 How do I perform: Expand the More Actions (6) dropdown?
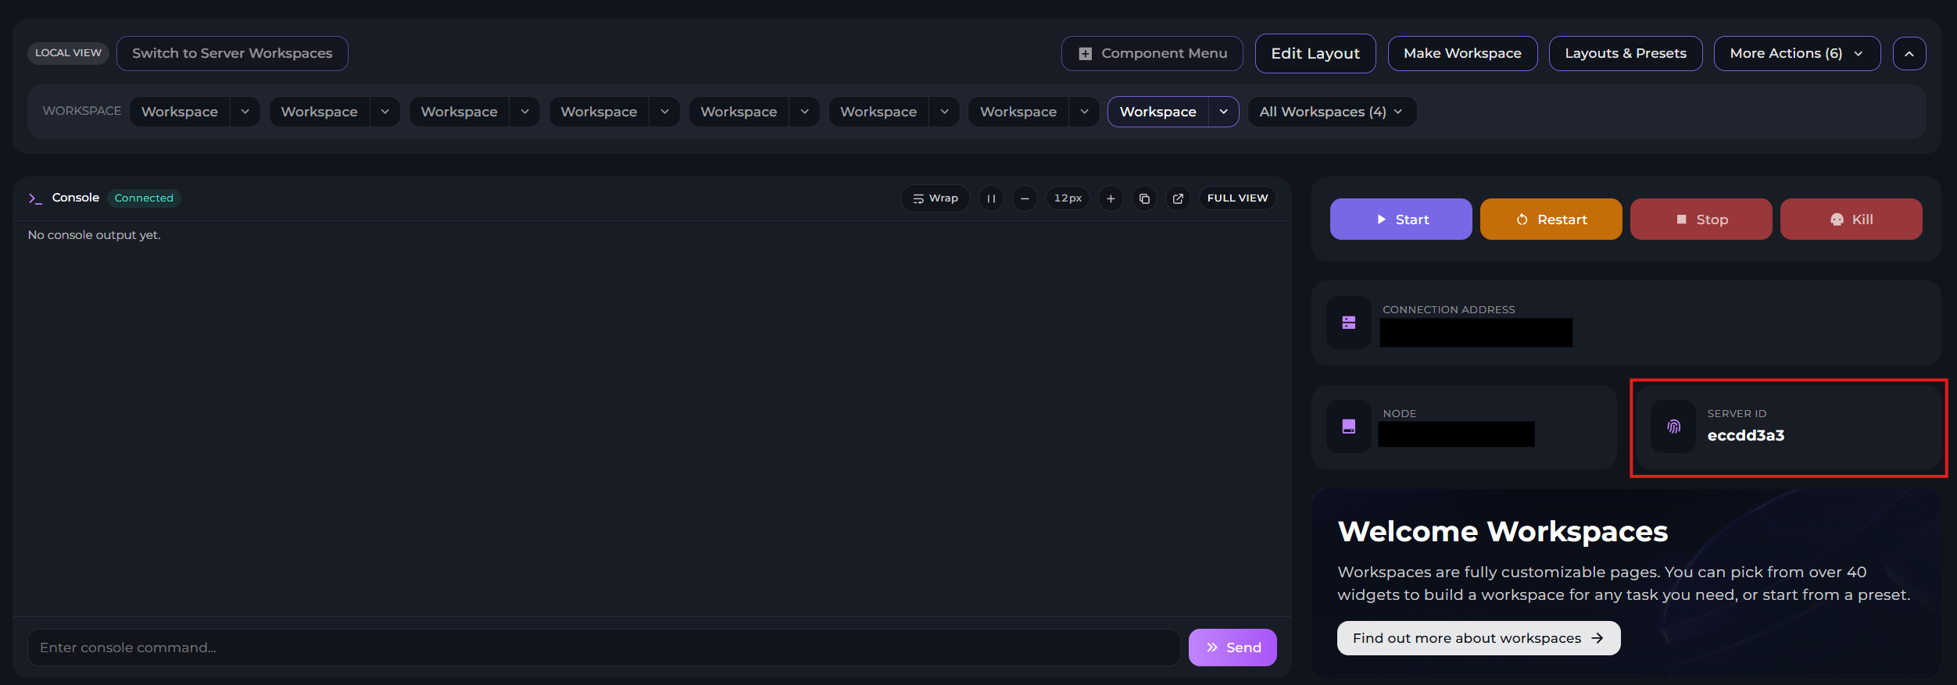[1796, 53]
